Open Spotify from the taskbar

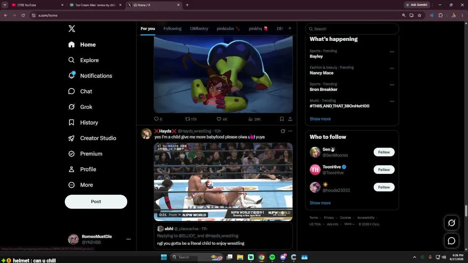tap(272, 257)
